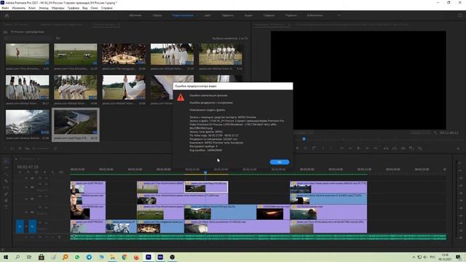Open Изменить menu
The width and height of the screenshot is (466, 262).
click(x=19, y=8)
